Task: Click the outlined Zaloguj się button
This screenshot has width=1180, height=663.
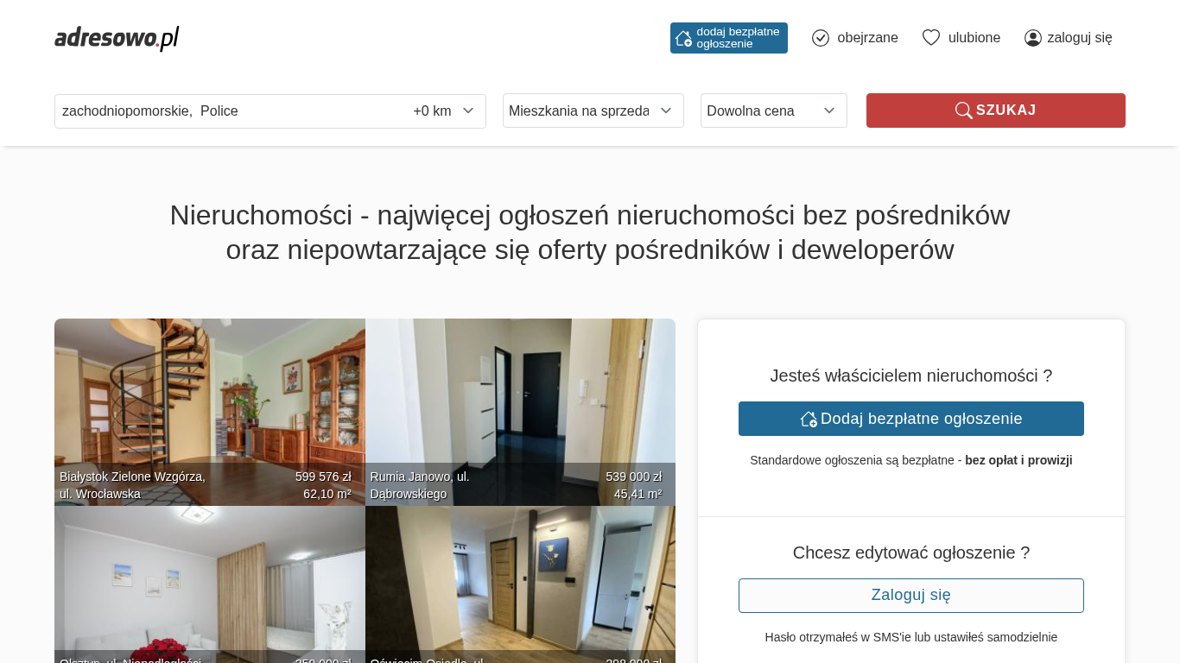Action: (911, 596)
